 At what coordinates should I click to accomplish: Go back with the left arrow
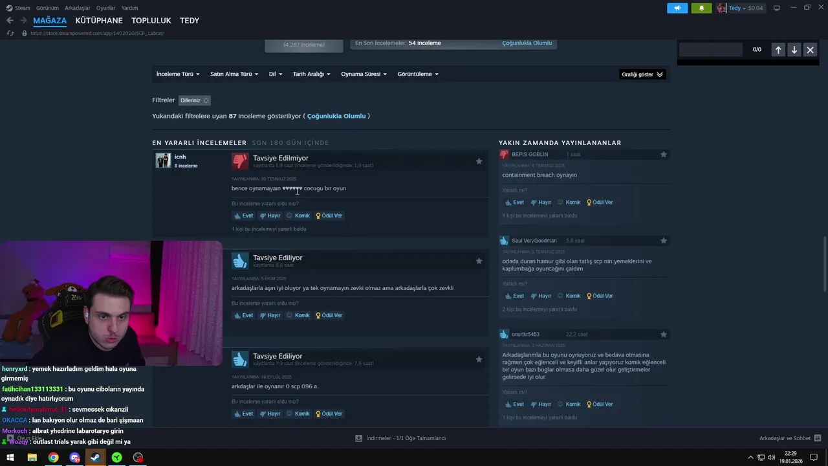10,21
